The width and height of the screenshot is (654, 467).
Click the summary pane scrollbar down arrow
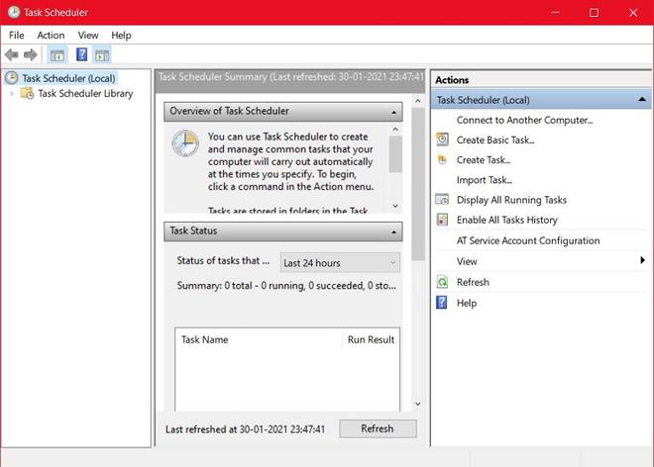(x=418, y=404)
